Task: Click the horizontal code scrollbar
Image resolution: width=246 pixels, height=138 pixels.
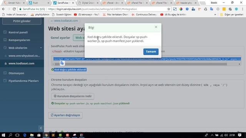Action: [141, 64]
